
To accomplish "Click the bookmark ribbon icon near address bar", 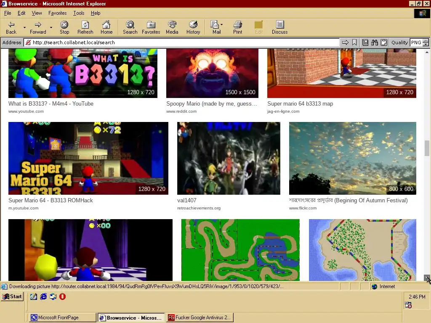I will tap(354, 42).
